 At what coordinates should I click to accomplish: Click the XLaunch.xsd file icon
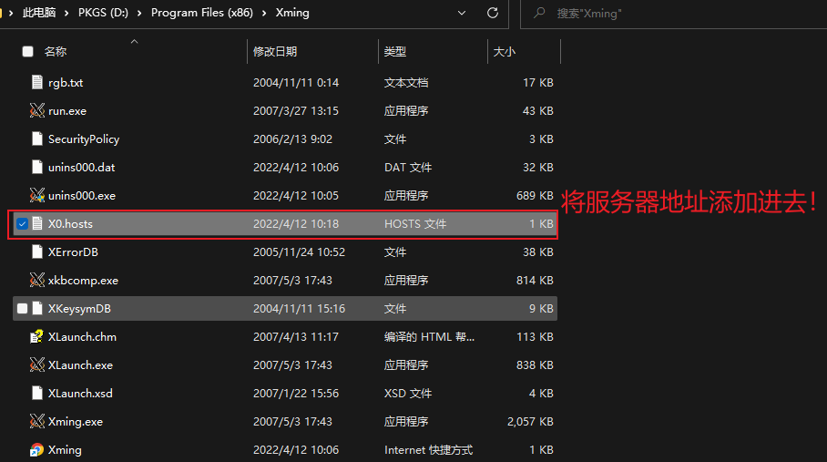(37, 393)
